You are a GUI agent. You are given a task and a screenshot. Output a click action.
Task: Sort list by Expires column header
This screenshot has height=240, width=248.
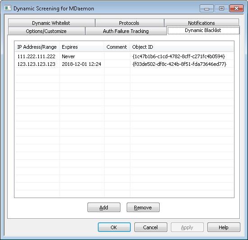click(x=82, y=47)
